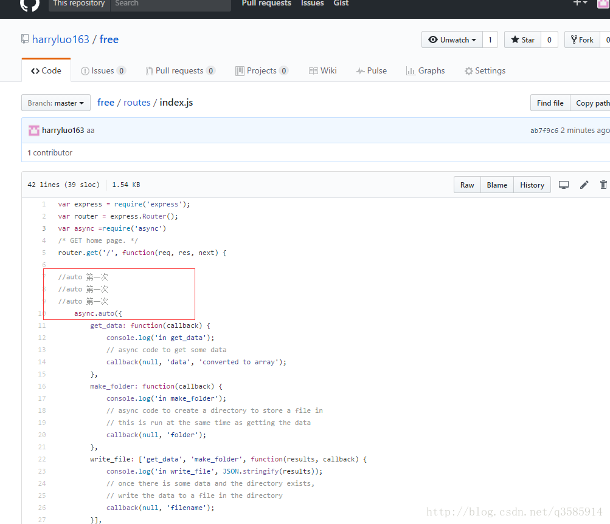
Task: Open the Blame view
Action: coord(497,185)
